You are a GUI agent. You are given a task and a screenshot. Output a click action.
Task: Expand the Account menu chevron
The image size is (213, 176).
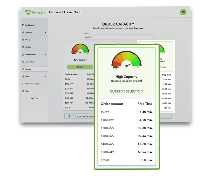[x=45, y=32]
